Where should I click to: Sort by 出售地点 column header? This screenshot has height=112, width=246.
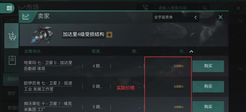(34, 51)
